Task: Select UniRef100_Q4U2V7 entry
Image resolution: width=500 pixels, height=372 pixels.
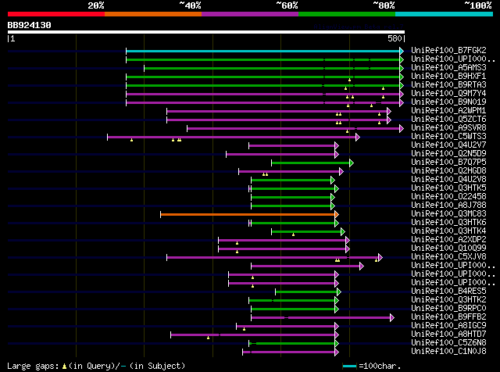Action: (448, 145)
